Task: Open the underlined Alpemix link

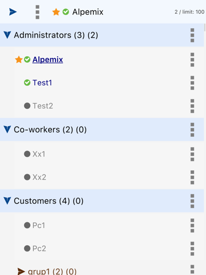Action: [47, 60]
